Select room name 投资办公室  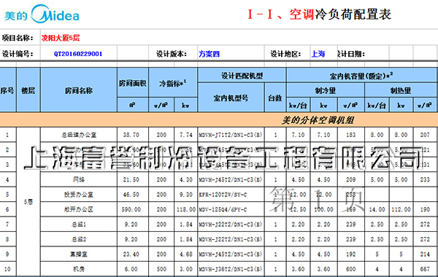79,195
